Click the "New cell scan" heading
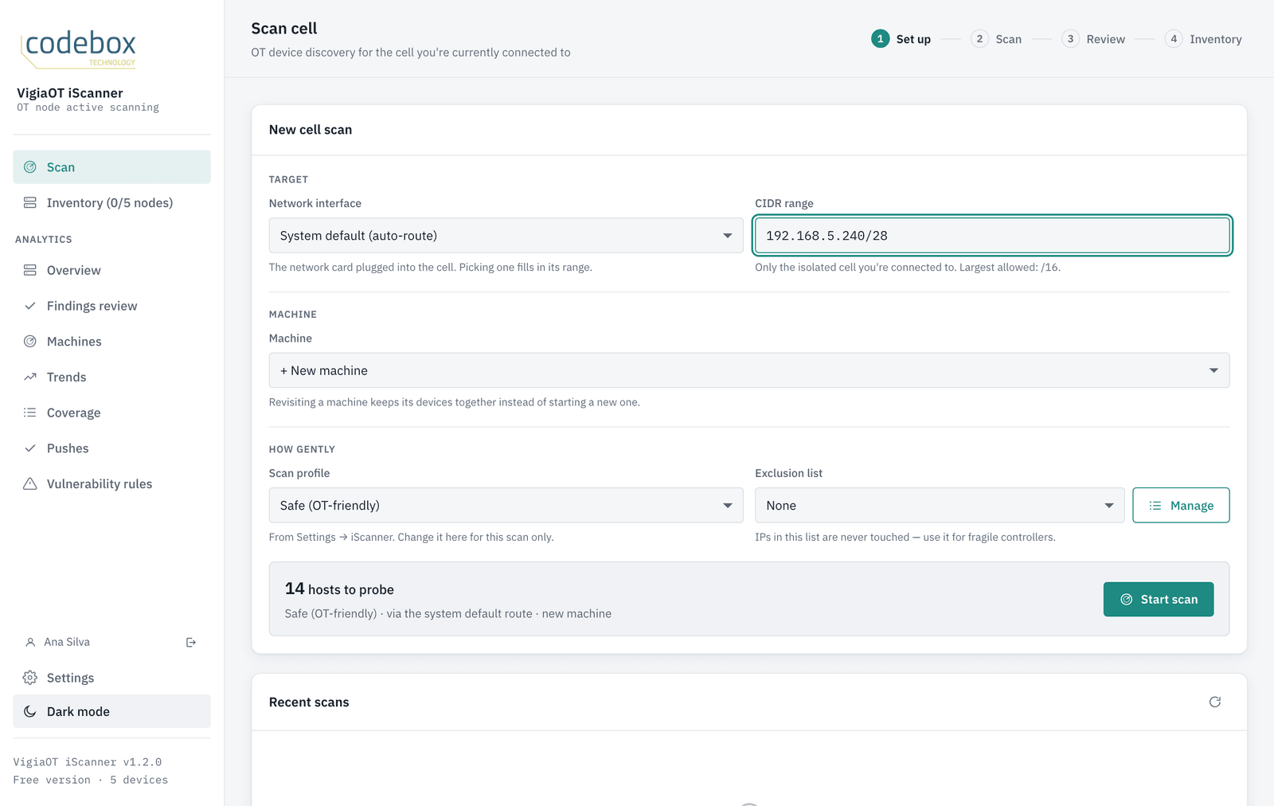The image size is (1274, 806). 311,130
